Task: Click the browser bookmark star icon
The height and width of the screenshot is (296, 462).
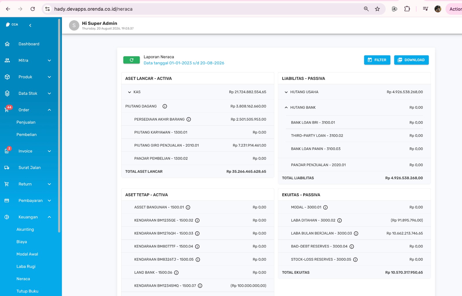Action: 377,9
